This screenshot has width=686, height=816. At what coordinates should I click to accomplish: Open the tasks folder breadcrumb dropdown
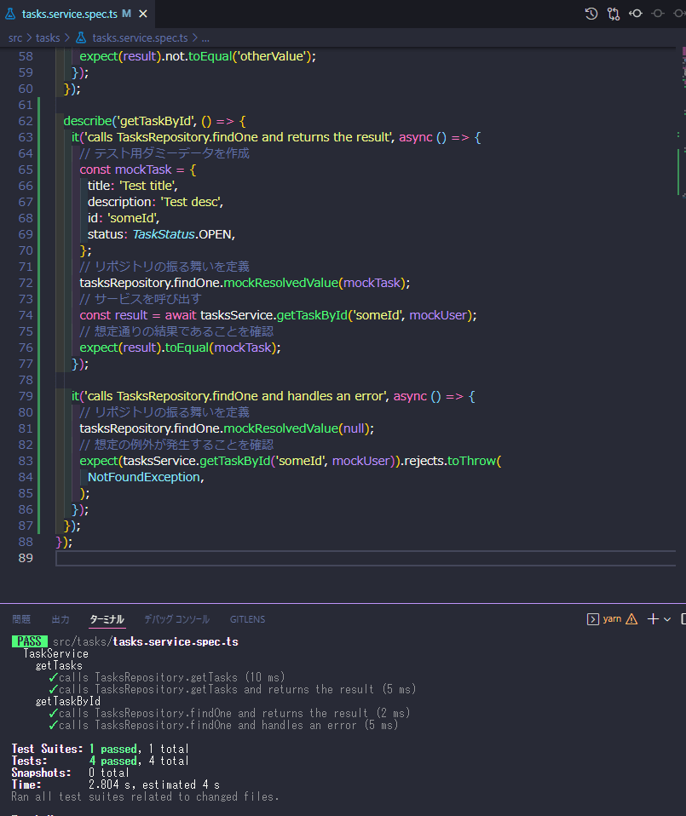tap(48, 38)
